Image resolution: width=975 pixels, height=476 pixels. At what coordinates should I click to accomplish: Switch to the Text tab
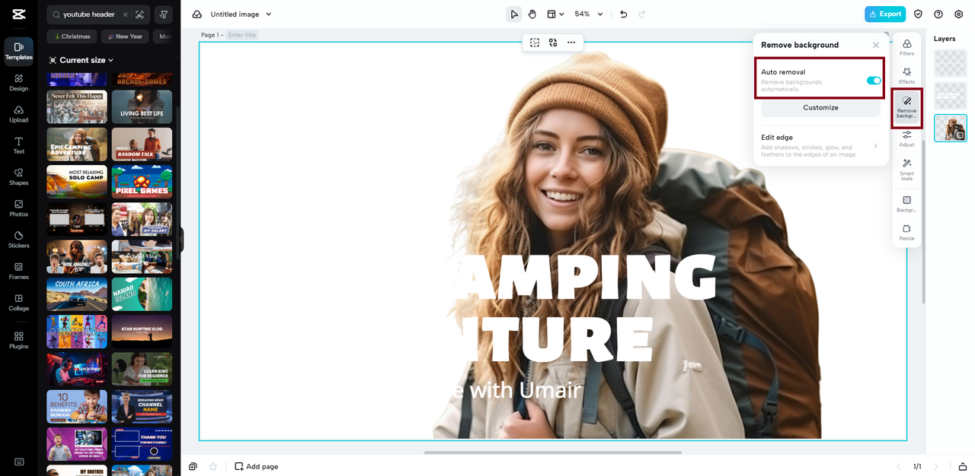(x=19, y=145)
